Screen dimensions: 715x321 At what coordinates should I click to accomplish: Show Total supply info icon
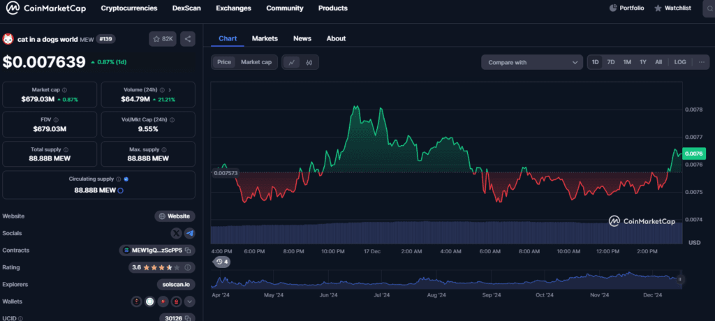coord(66,149)
